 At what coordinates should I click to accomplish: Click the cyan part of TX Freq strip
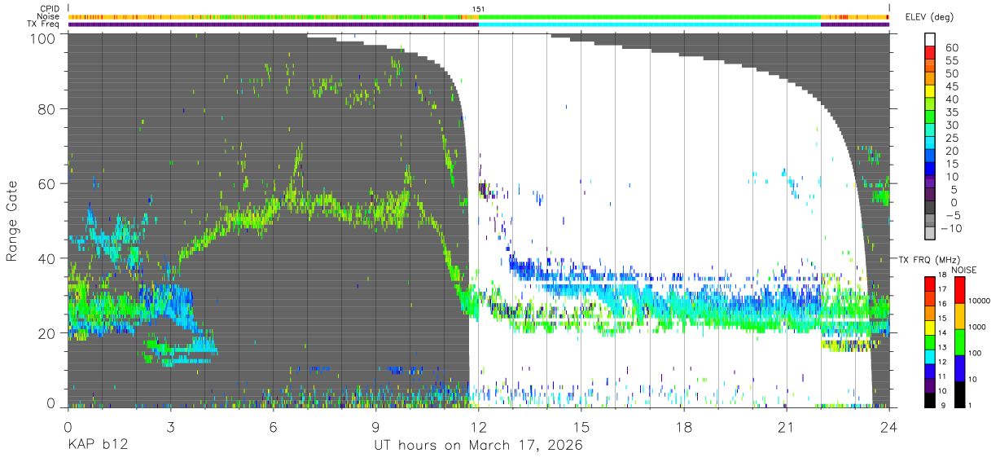click(649, 24)
